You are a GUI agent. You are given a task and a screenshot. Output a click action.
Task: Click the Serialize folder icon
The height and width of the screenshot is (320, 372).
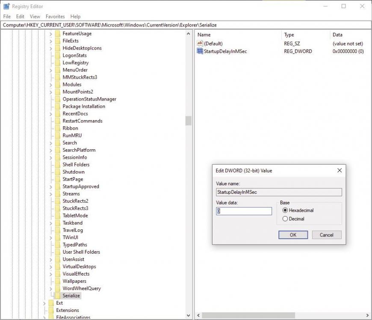point(57,296)
